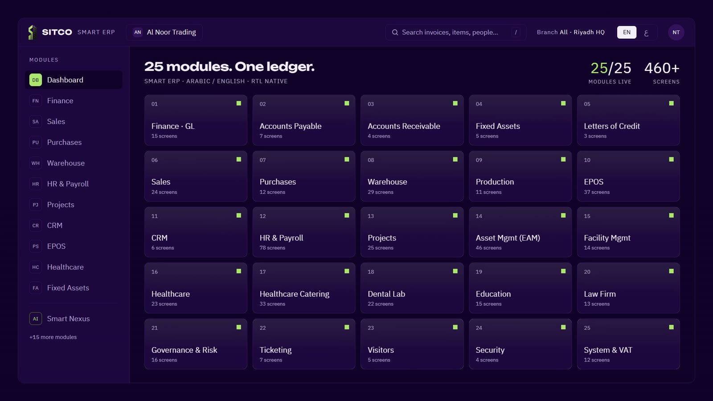This screenshot has width=713, height=401.
Task: Select the SA Sales badge in sidebar
Action: (36, 122)
